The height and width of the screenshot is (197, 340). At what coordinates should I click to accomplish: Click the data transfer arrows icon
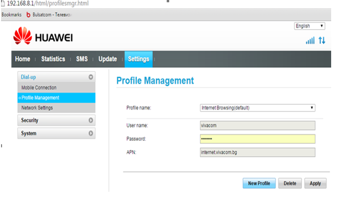[322, 40]
